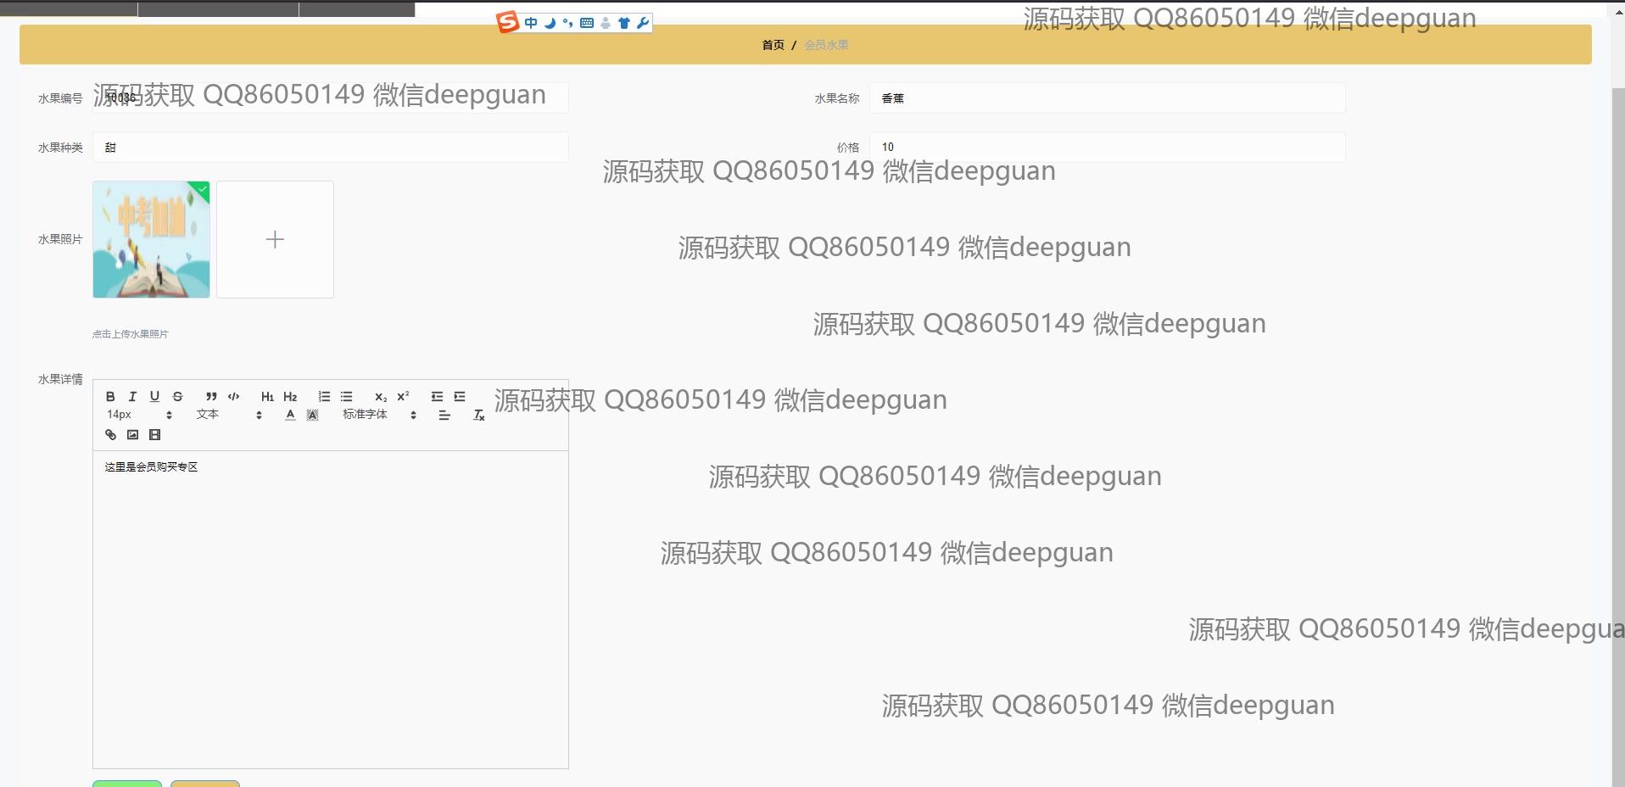Apply Heading 1 style
1625x787 pixels.
pyautogui.click(x=267, y=396)
